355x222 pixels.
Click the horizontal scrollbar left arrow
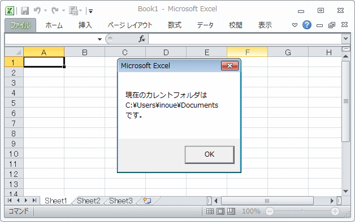pos(216,201)
